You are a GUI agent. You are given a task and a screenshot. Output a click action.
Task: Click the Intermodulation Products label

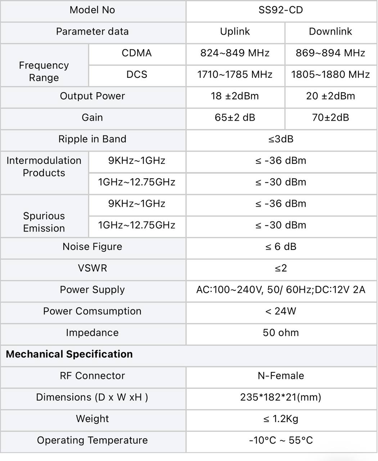click(44, 167)
